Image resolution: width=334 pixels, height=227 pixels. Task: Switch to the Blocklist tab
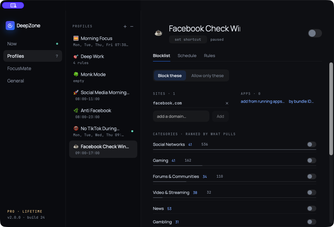(x=161, y=55)
